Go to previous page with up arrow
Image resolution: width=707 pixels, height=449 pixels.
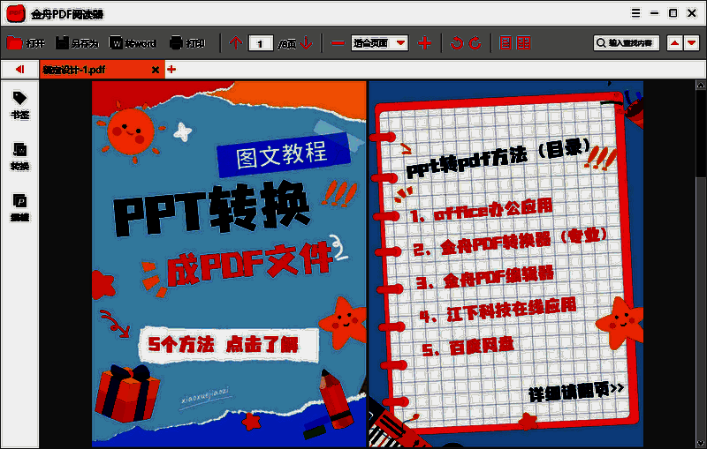point(236,42)
